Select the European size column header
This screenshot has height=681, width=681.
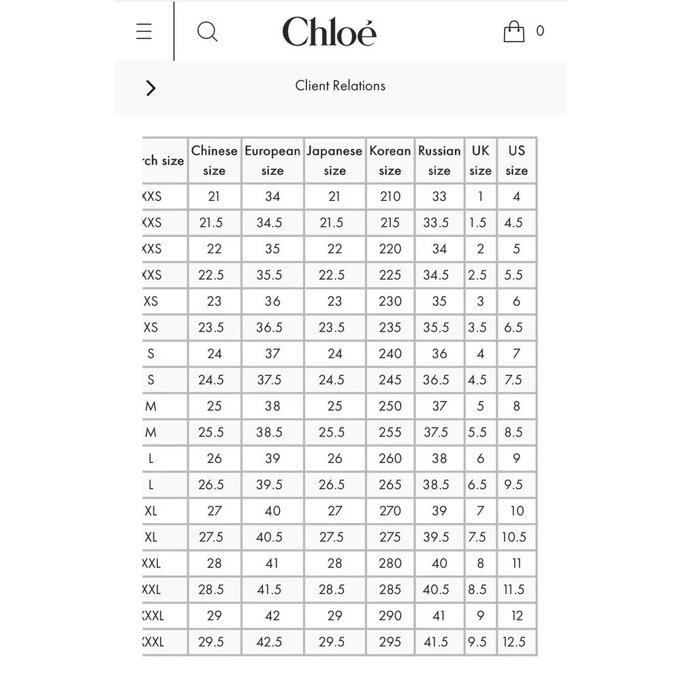(272, 160)
